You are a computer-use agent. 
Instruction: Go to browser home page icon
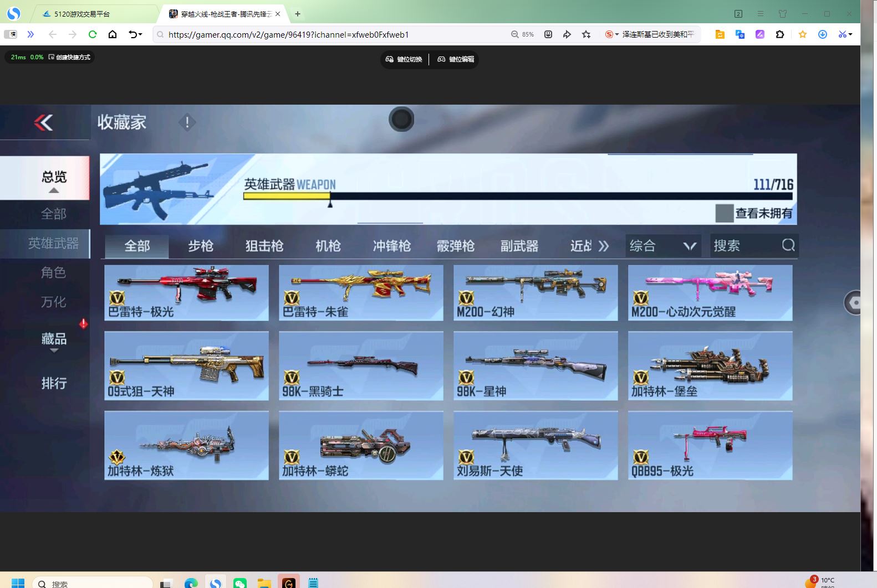[x=113, y=34]
